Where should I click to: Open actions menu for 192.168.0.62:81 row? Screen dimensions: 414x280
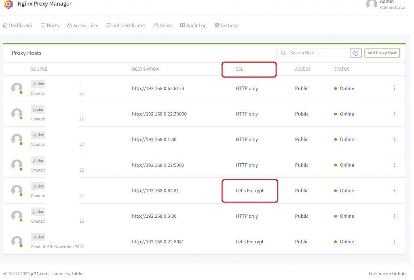[x=395, y=191]
